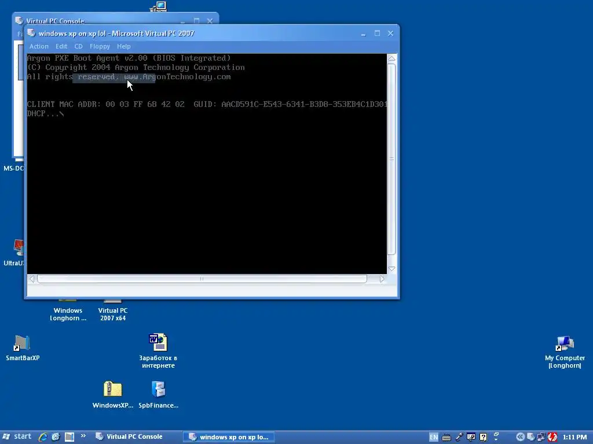The height and width of the screenshot is (444, 593).
Task: Close the Virtual PC Console window
Action: tap(210, 21)
